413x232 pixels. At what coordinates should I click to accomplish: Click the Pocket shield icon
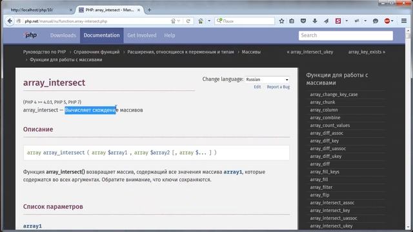point(303,21)
